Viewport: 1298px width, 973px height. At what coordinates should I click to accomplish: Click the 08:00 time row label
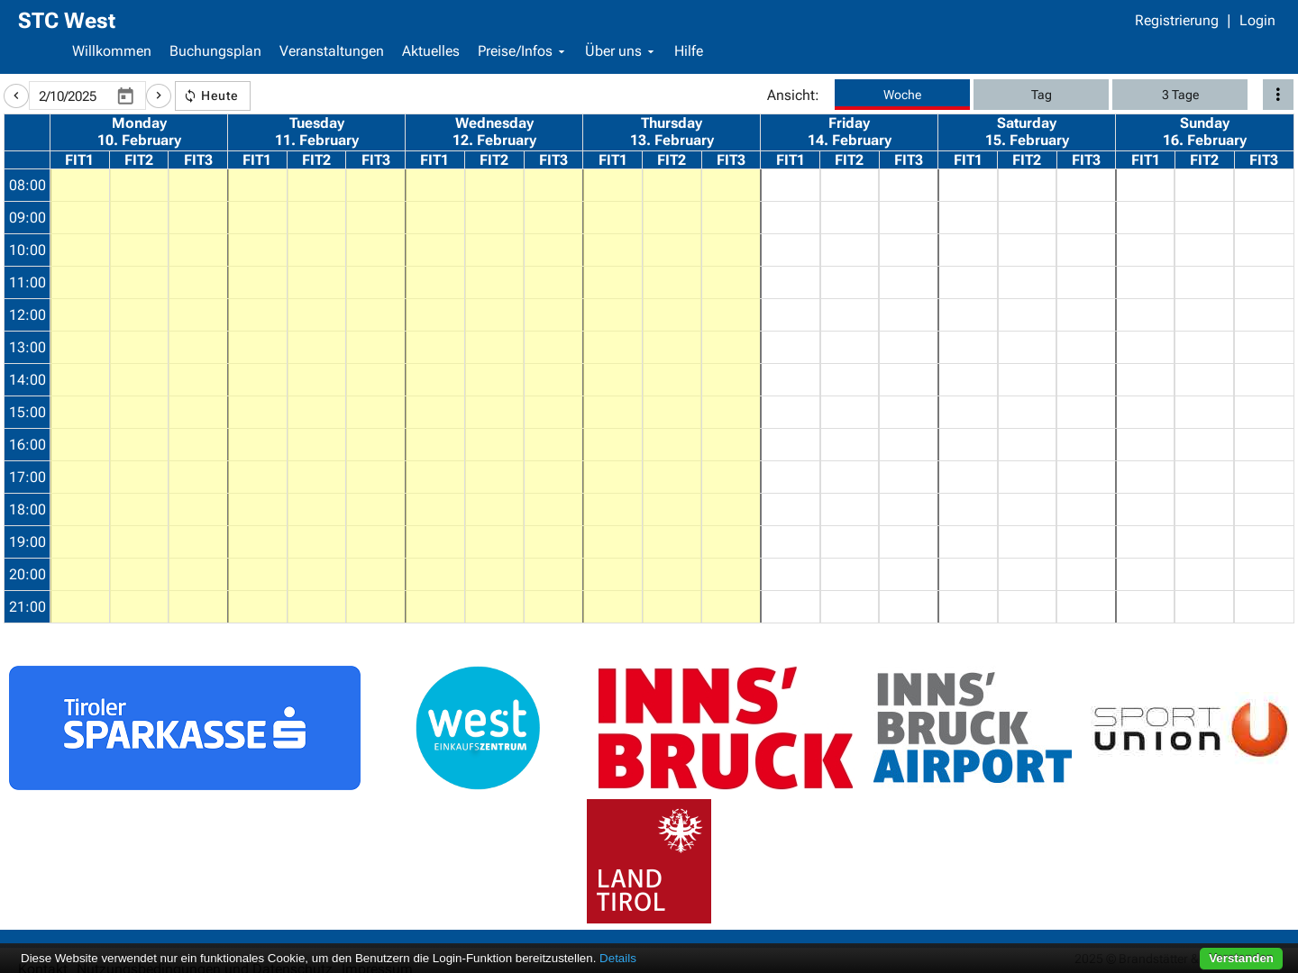coord(27,186)
